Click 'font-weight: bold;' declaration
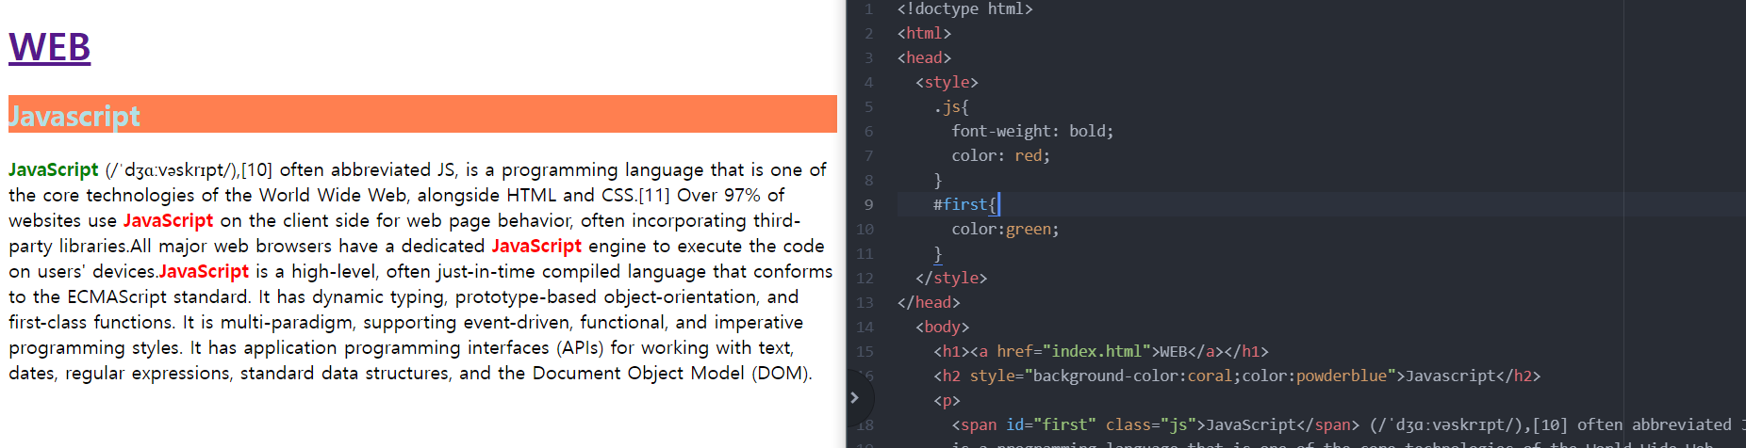Screen dimensions: 1746x448 click(x=1032, y=131)
